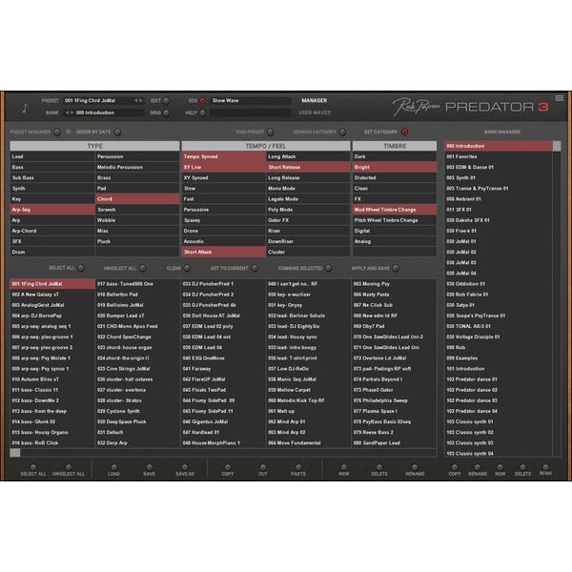
Task: Select bank 001 Favorites
Action: [x=499, y=156]
